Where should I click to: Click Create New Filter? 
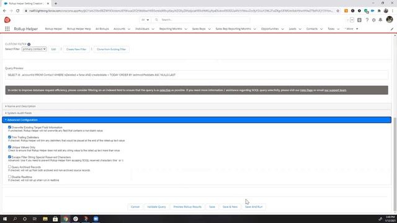click(76, 50)
